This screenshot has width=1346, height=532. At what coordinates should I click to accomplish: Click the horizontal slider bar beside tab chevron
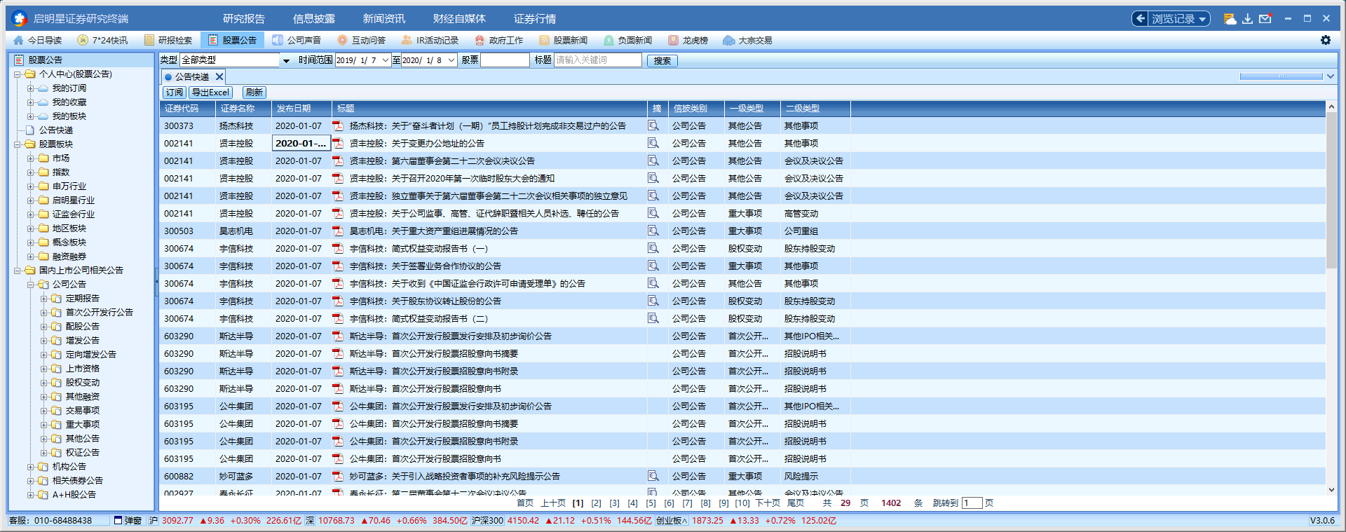point(1282,76)
